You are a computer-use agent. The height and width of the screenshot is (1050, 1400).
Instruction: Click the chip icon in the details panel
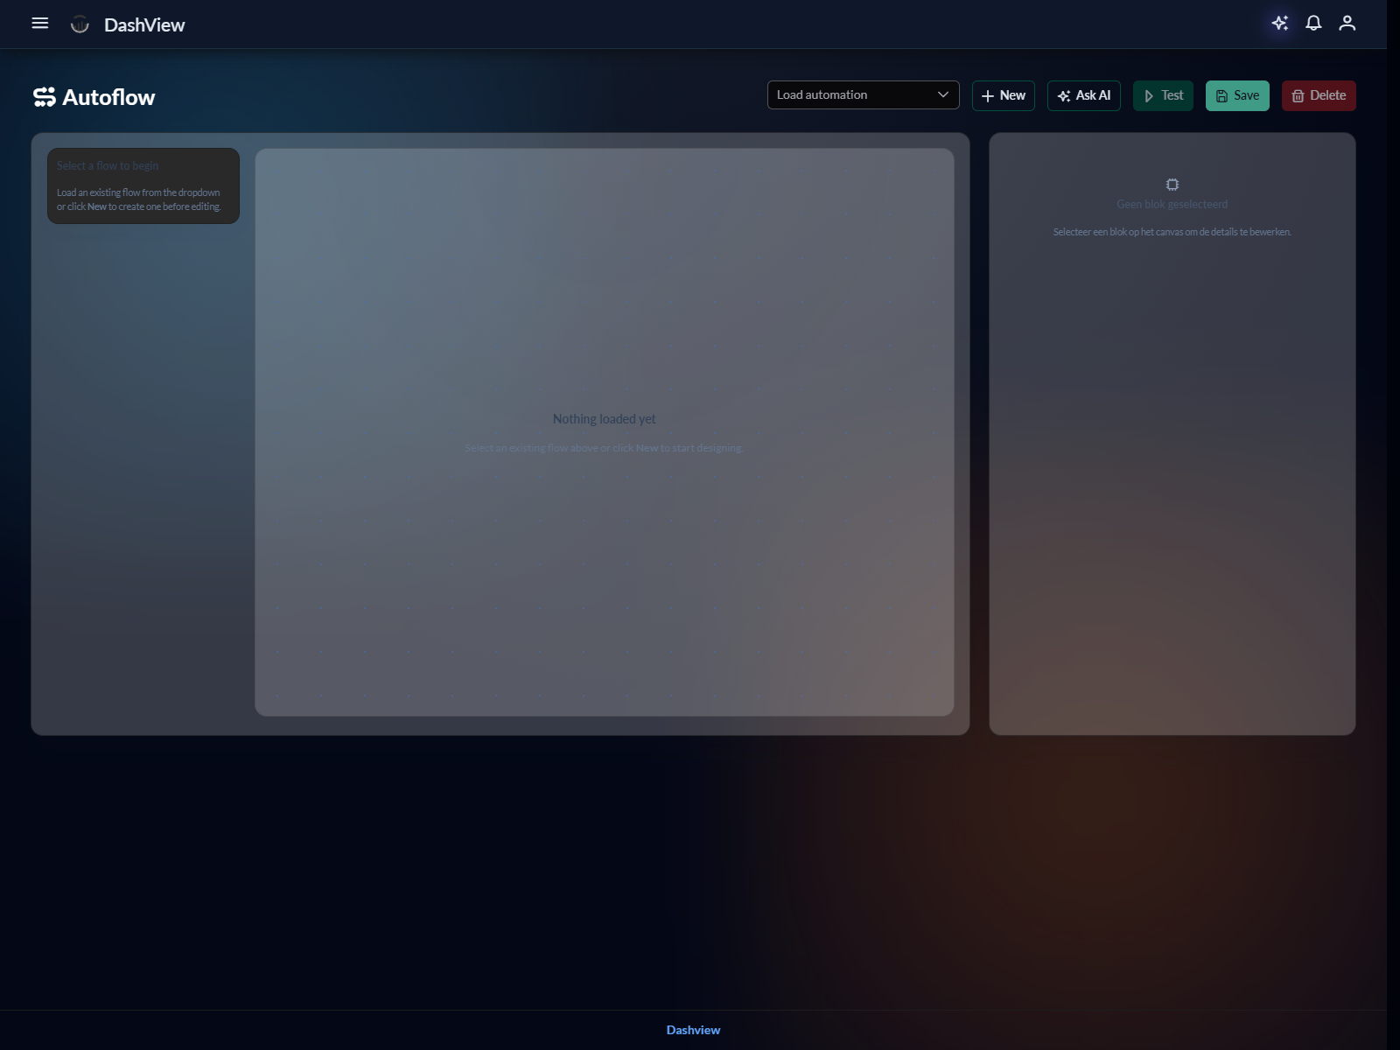1172,185
